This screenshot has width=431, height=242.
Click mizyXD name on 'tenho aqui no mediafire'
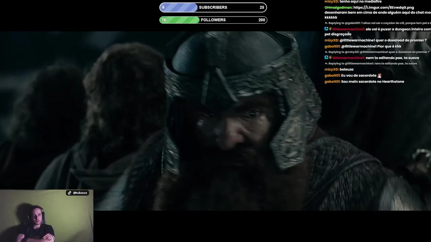coord(332,2)
